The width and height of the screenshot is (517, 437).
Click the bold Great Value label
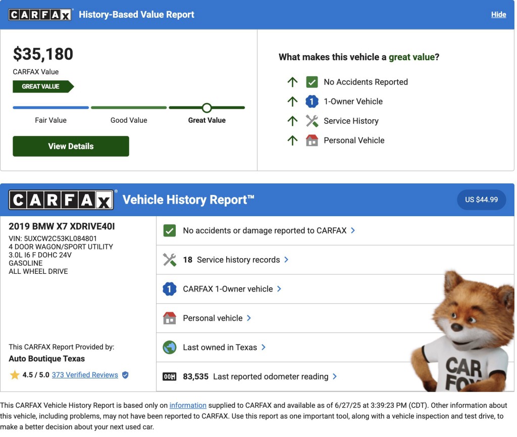click(206, 120)
